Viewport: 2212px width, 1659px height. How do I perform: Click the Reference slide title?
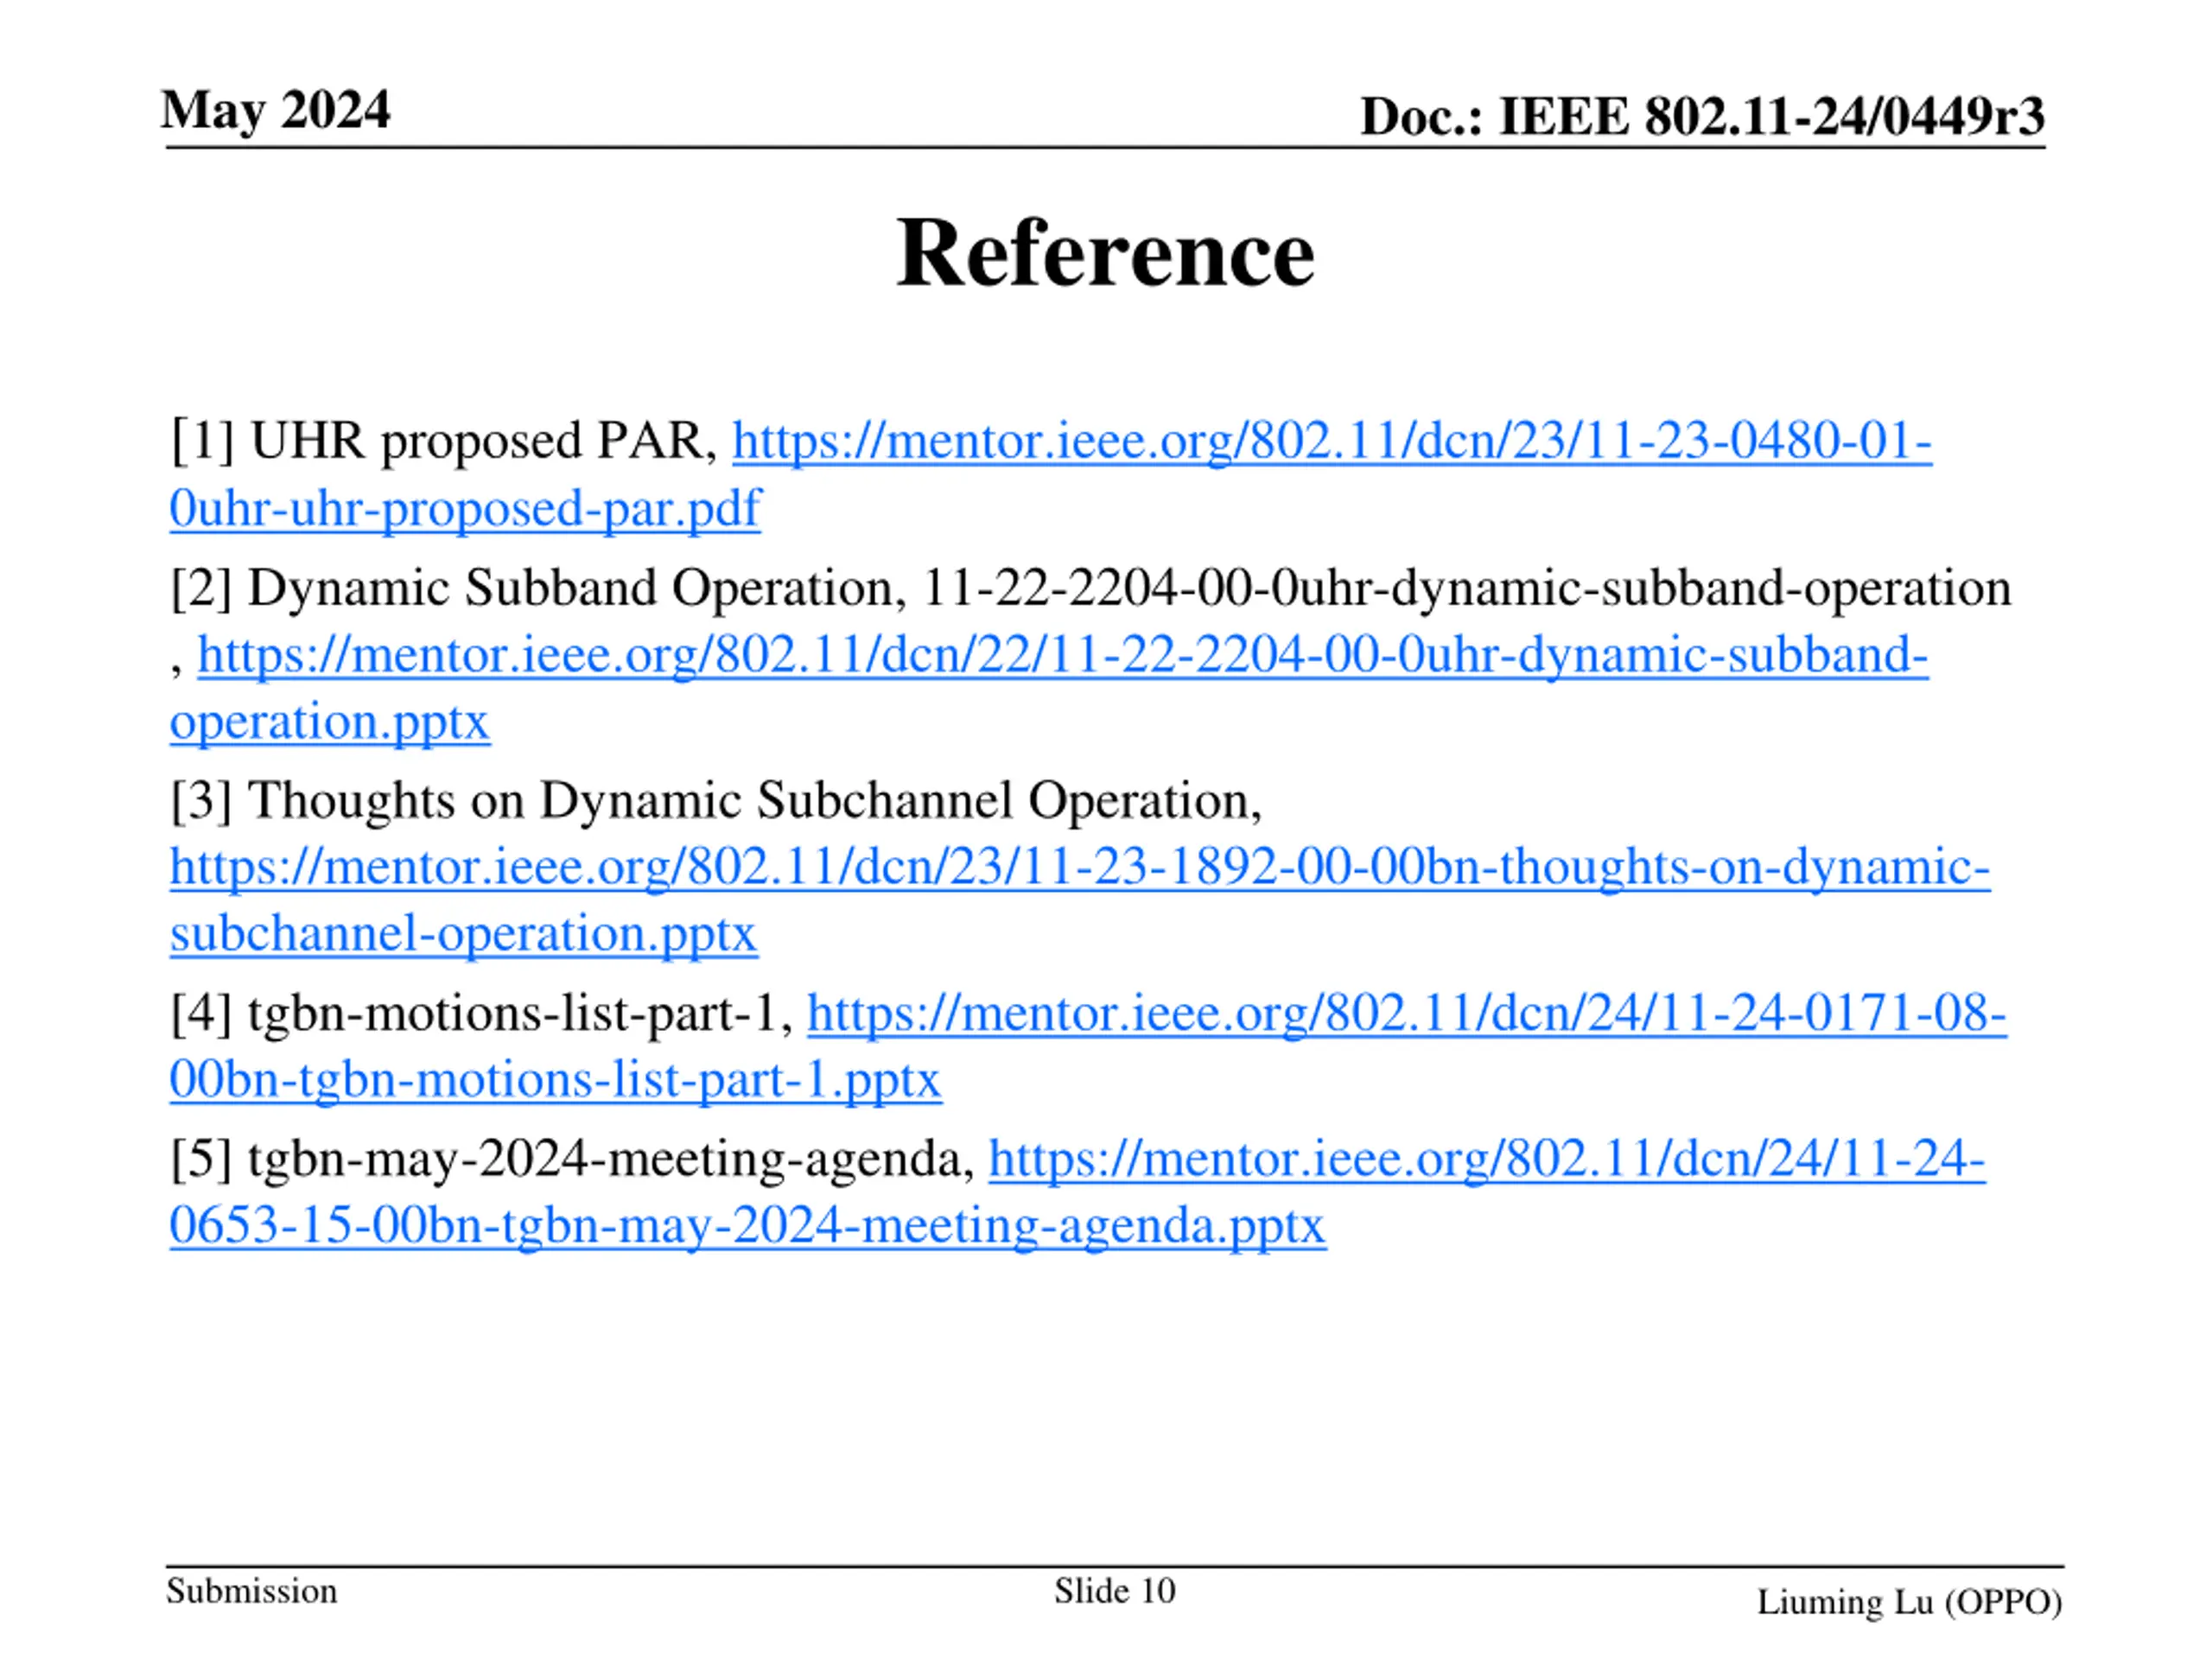coord(1105,253)
